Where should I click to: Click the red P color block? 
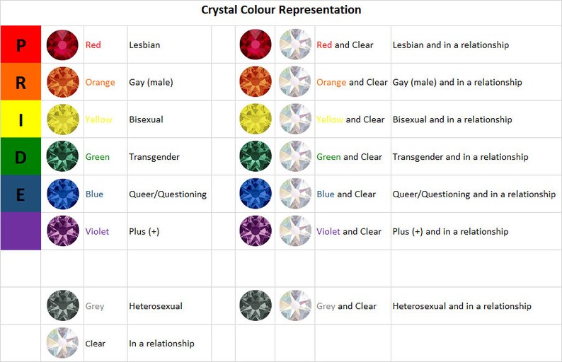click(21, 45)
